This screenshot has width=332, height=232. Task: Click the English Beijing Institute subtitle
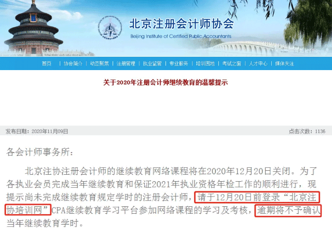click(181, 37)
